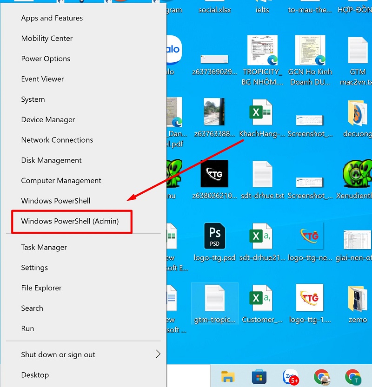Viewport: 372px width, 387px height.
Task: Click the sdt-drhue.txt text file icon
Action: [262, 174]
